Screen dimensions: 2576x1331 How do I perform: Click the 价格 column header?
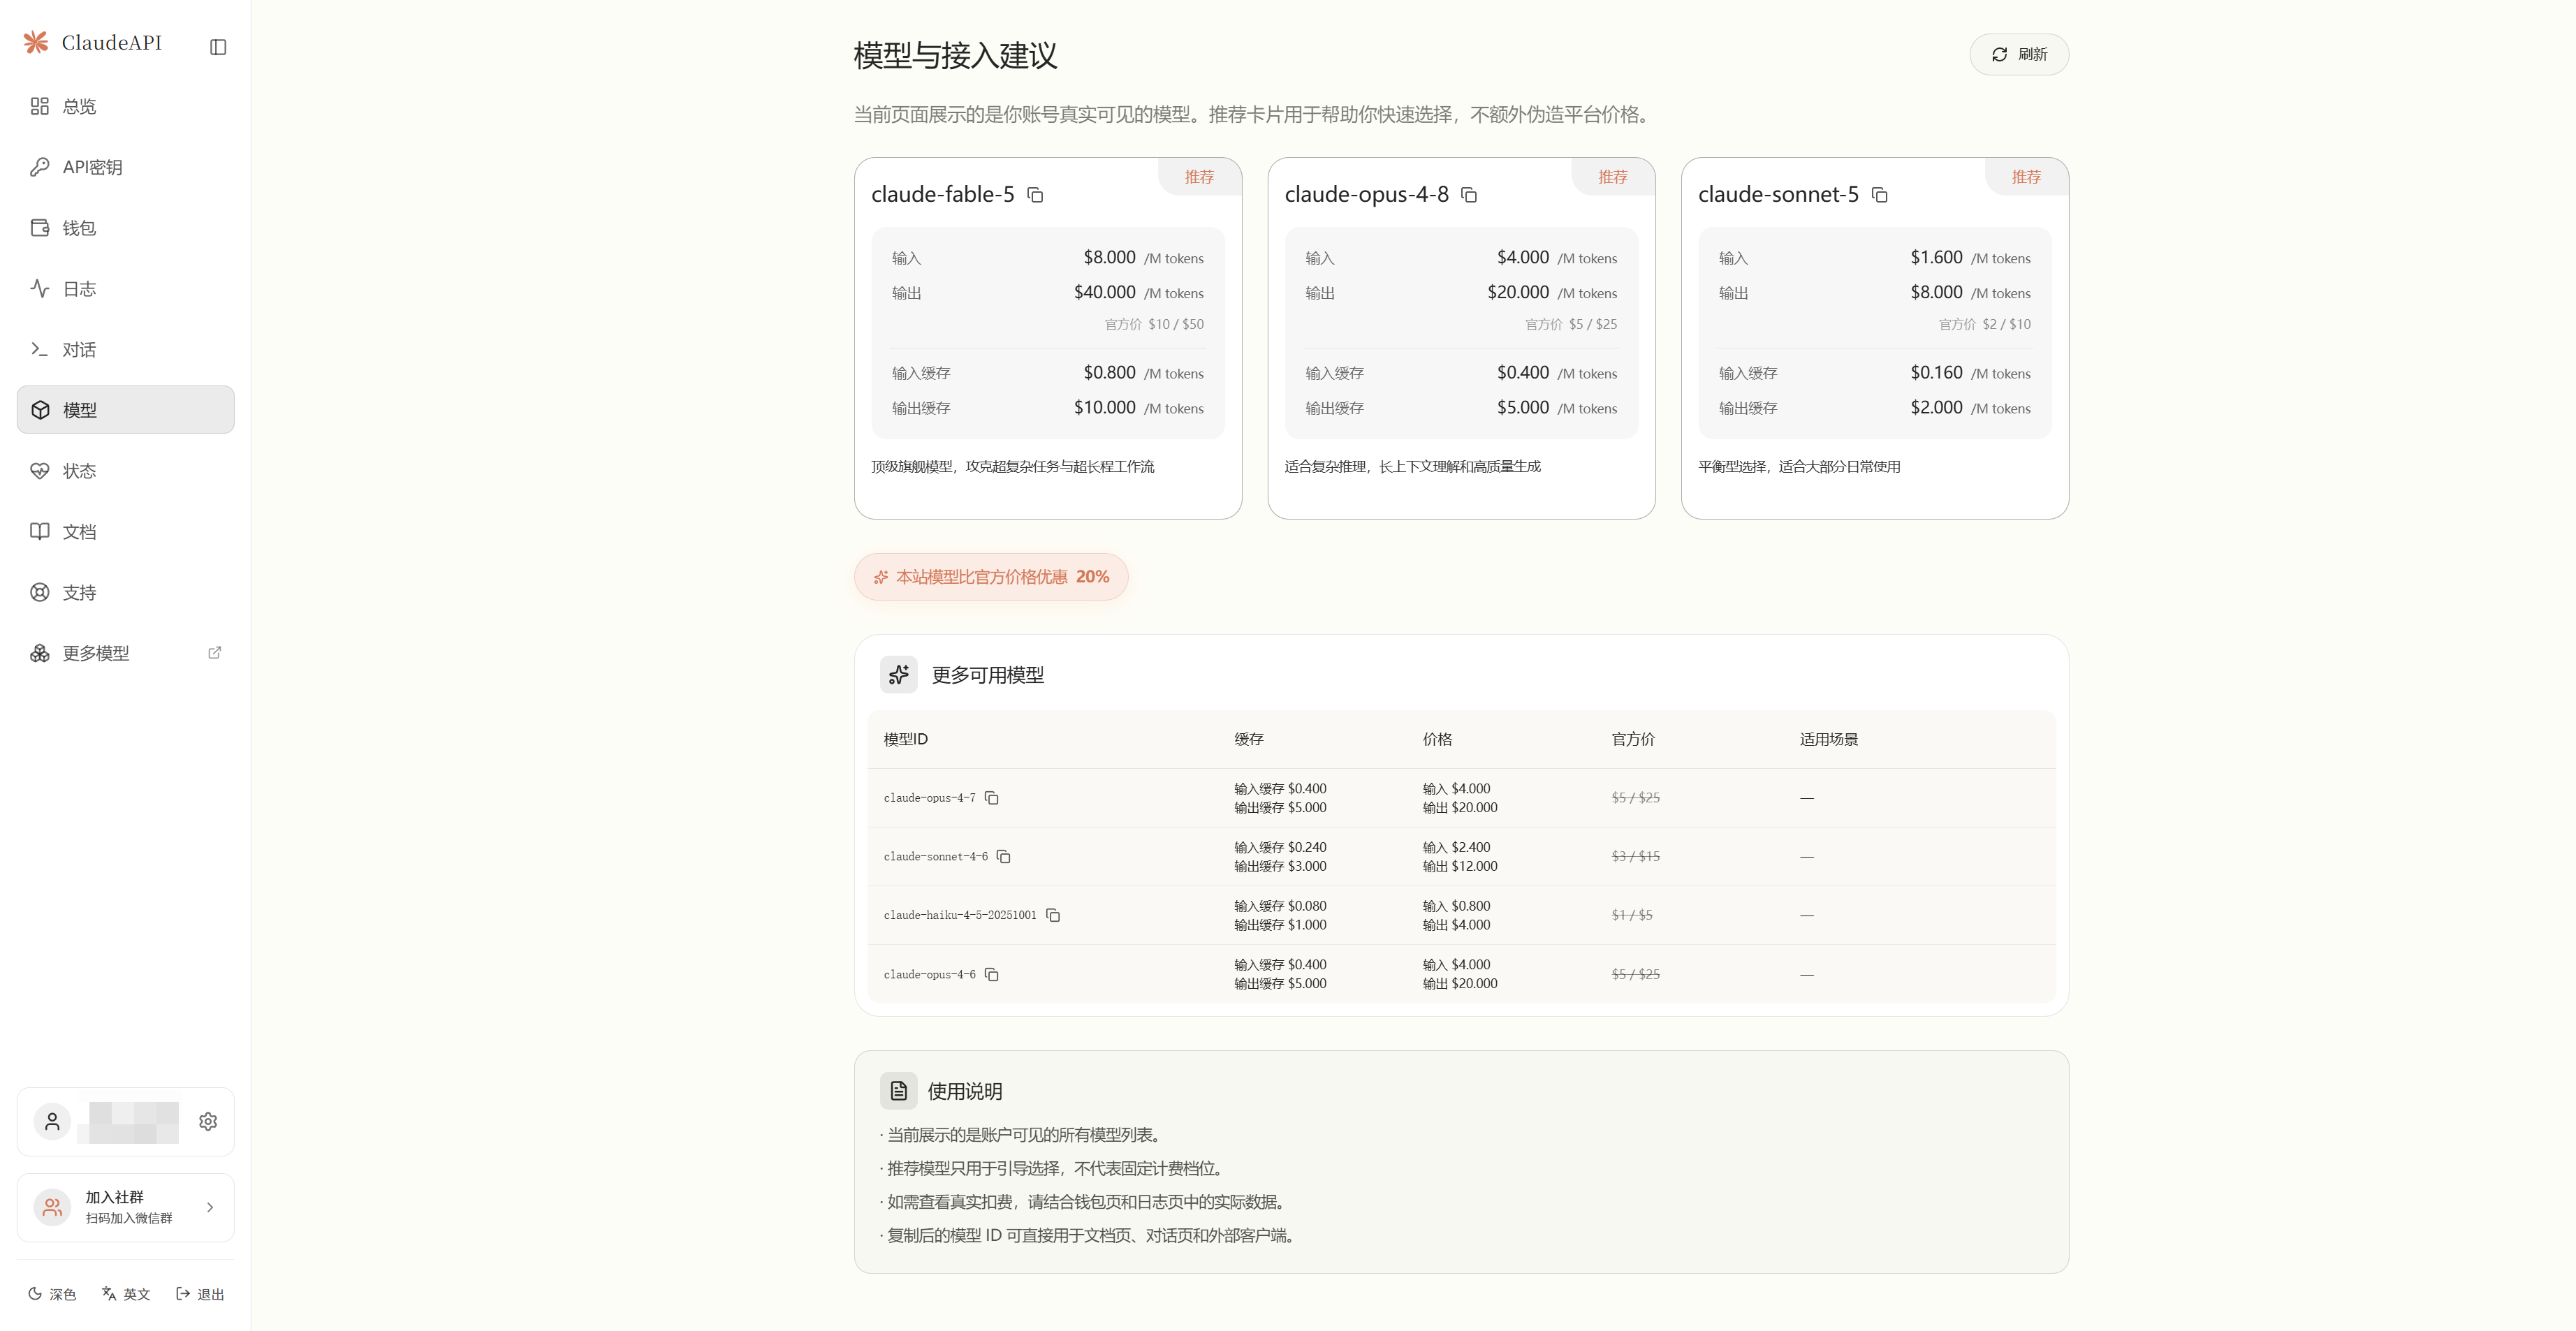[1438, 740]
